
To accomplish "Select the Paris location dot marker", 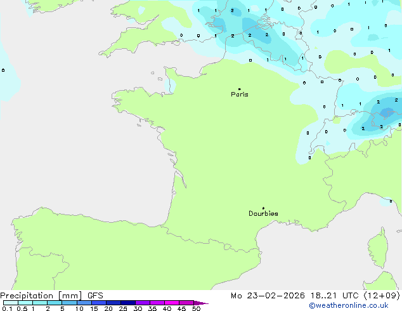I will tap(240, 89).
